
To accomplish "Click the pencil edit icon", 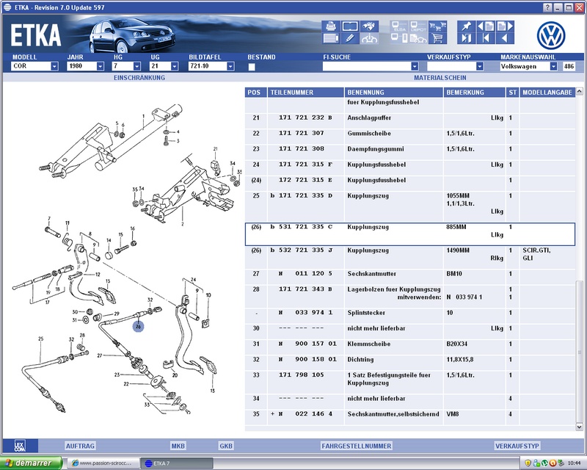I will pos(350,38).
